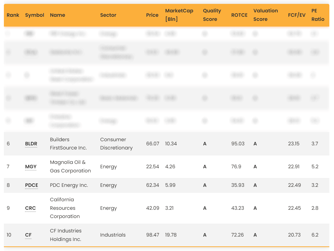
Task: Click PE ratio value 3.2
Action: tap(315, 185)
